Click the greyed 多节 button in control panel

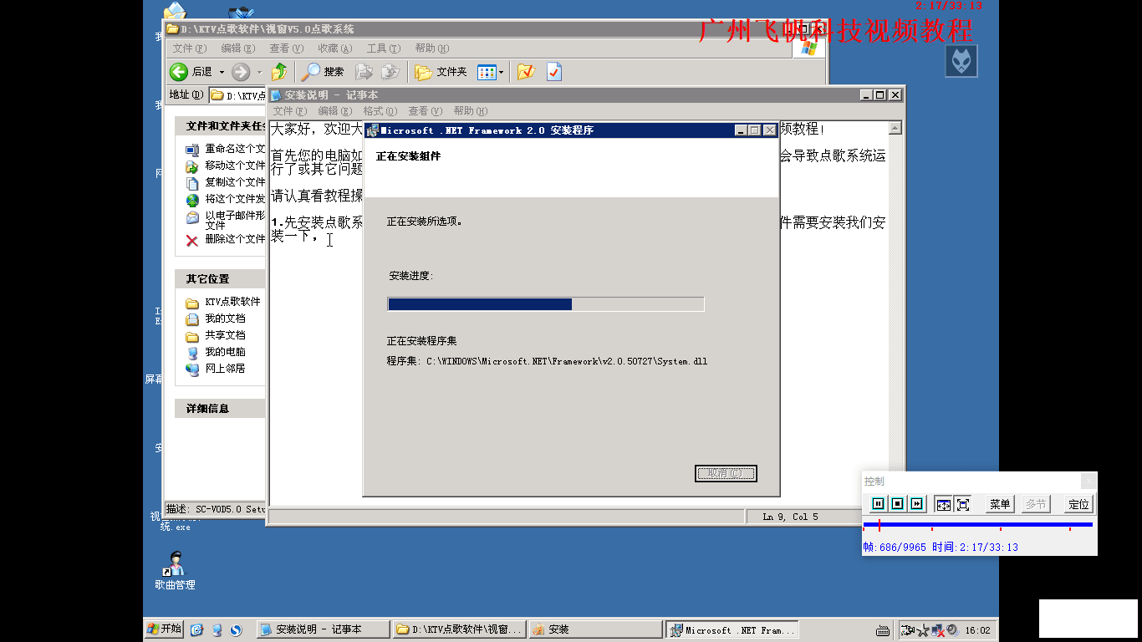click(x=1035, y=504)
